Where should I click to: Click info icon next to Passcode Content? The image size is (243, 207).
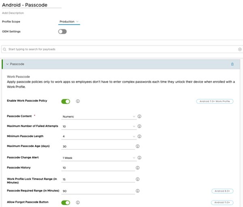point(139,116)
